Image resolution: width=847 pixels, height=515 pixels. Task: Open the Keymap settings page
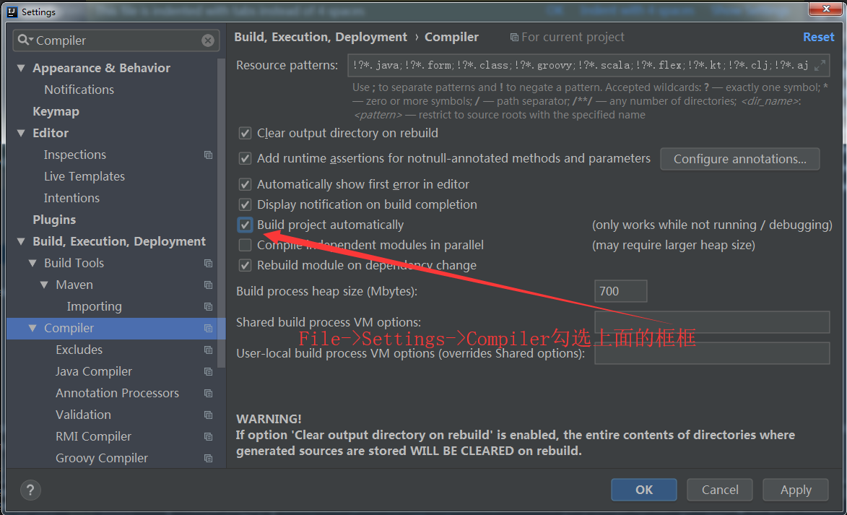56,111
